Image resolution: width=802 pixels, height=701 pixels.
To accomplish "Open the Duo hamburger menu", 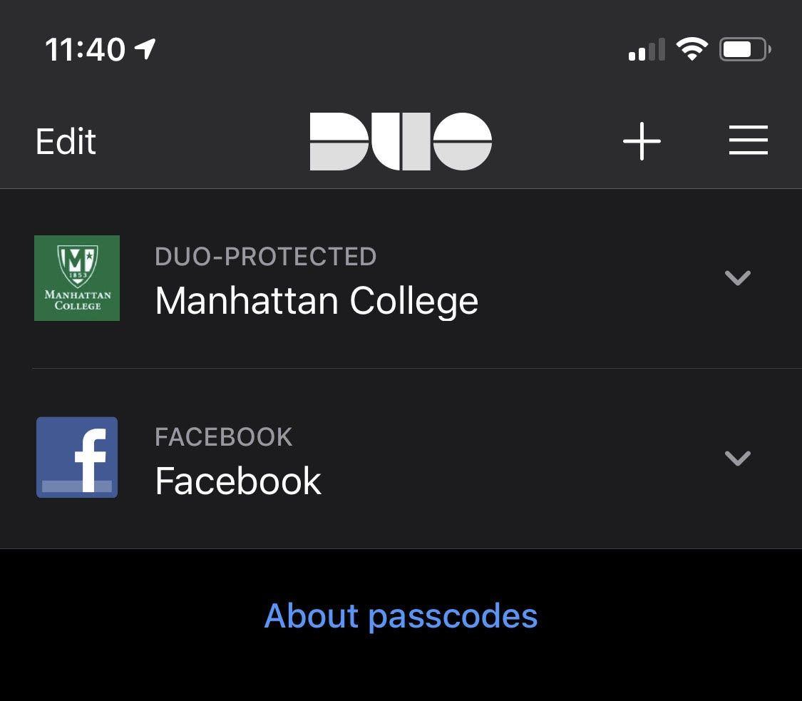I will pyautogui.click(x=749, y=140).
